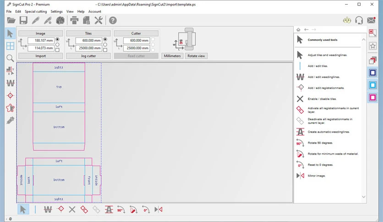Click the bottom toolbar X enable/disable tiles icon
Screen dimensions: 383x222
pyautogui.click(x=72, y=210)
